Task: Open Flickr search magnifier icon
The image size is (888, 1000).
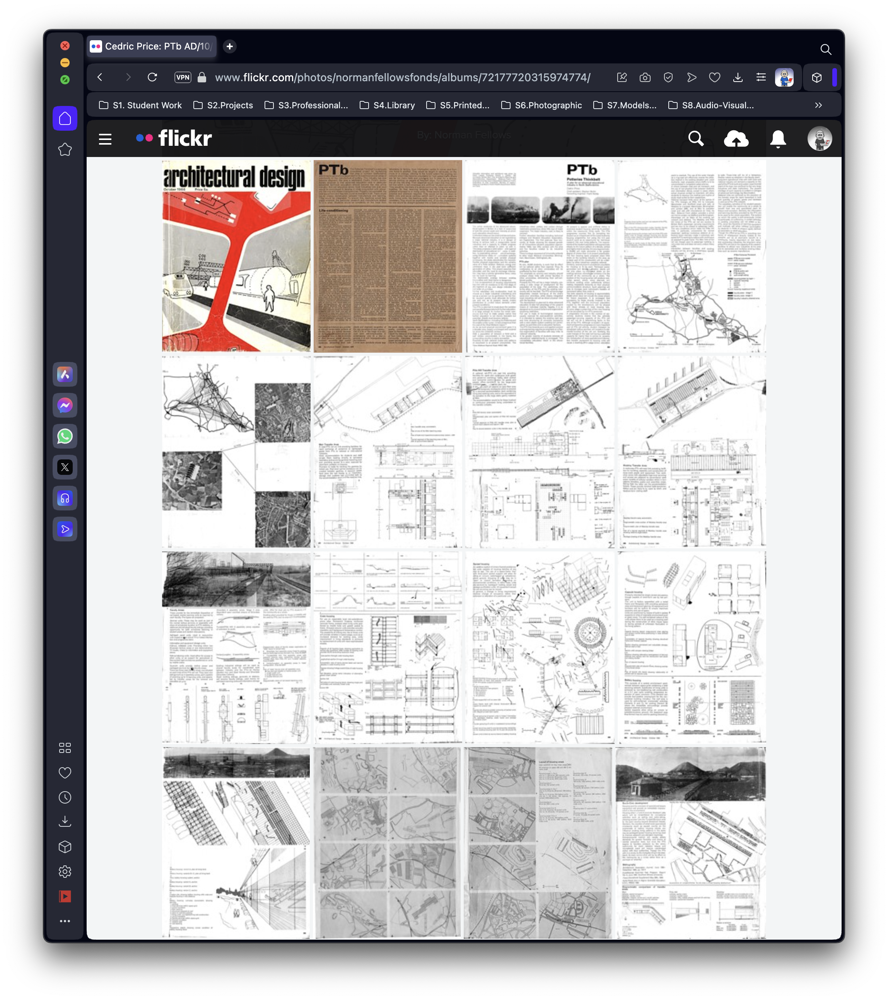Action: (695, 139)
